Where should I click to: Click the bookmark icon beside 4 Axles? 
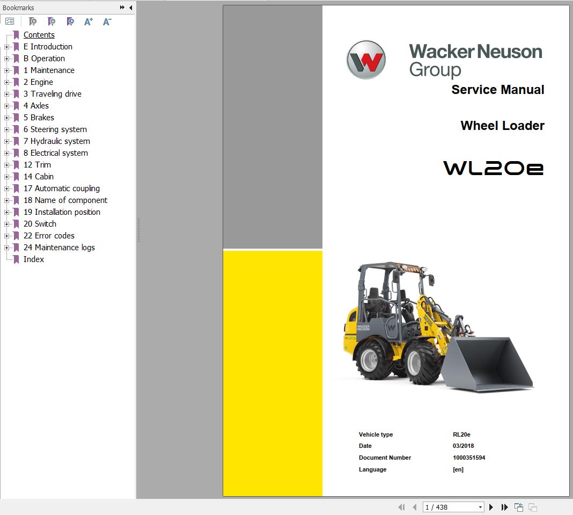(x=16, y=106)
